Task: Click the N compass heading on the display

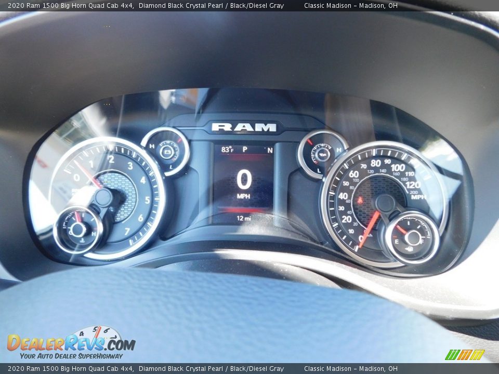Action: (x=269, y=150)
